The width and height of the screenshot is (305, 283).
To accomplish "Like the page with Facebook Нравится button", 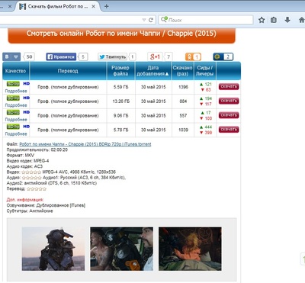I will coord(61,56).
